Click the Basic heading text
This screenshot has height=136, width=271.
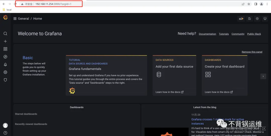28,58
